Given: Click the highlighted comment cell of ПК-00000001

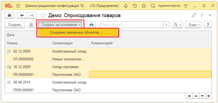Looking at the screenshot, I should [150, 74].
